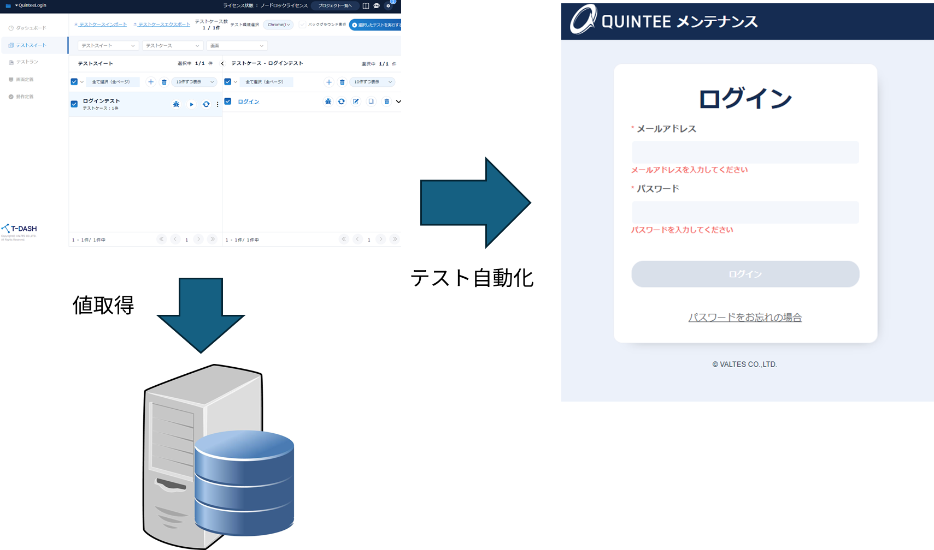Collapse test suite panel with left chevron

coord(222,63)
